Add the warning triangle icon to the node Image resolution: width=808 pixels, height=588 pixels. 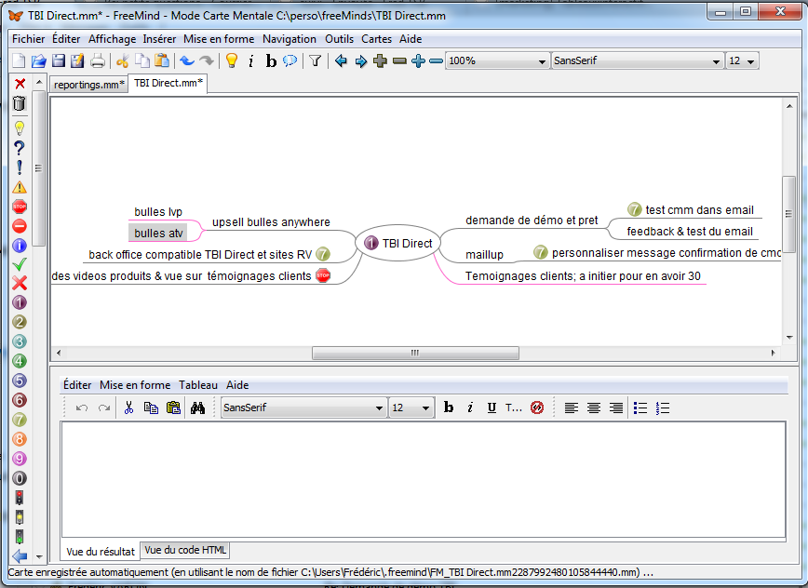19,187
